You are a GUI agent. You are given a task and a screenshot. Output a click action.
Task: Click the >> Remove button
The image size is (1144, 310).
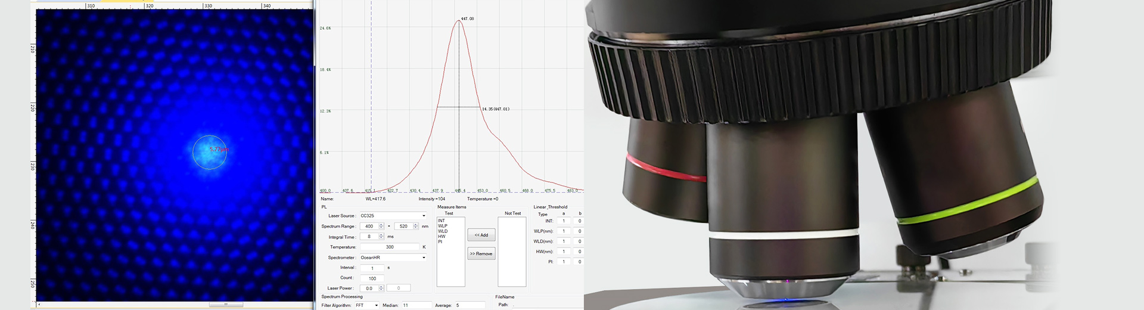[481, 253]
